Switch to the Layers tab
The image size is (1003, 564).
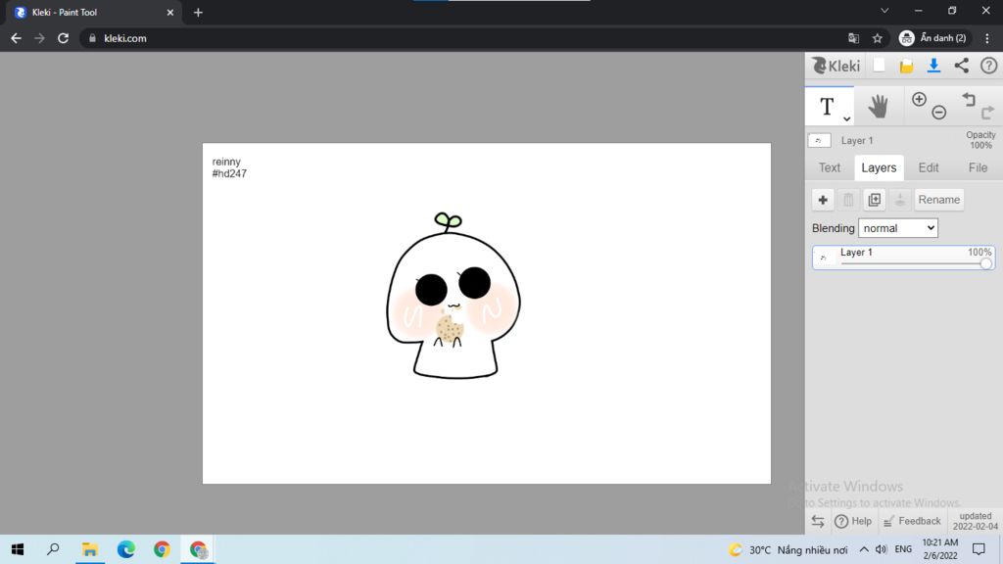(879, 167)
